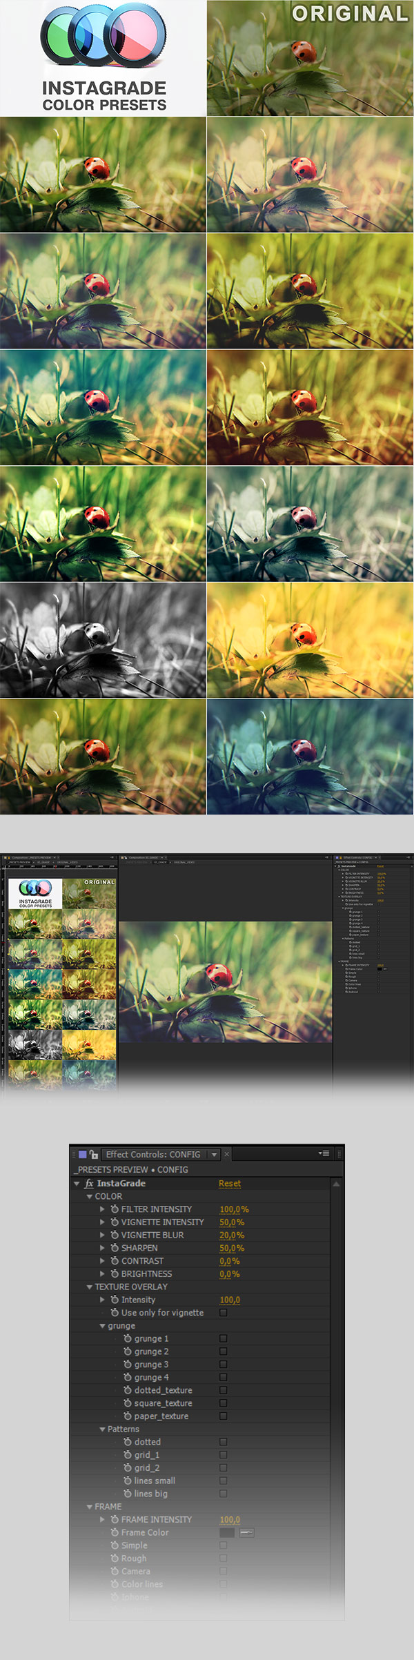Image resolution: width=414 pixels, height=1660 pixels.
Task: Enable the Use only for vignette checkbox
Action: pos(223,1313)
